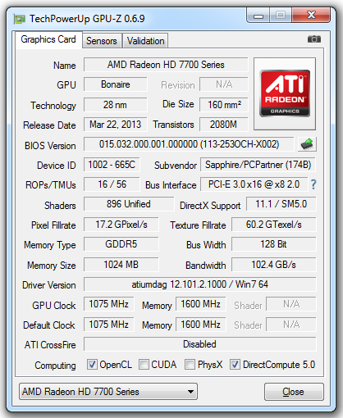Click the GPU Clock 1075 MHz field

point(109,304)
